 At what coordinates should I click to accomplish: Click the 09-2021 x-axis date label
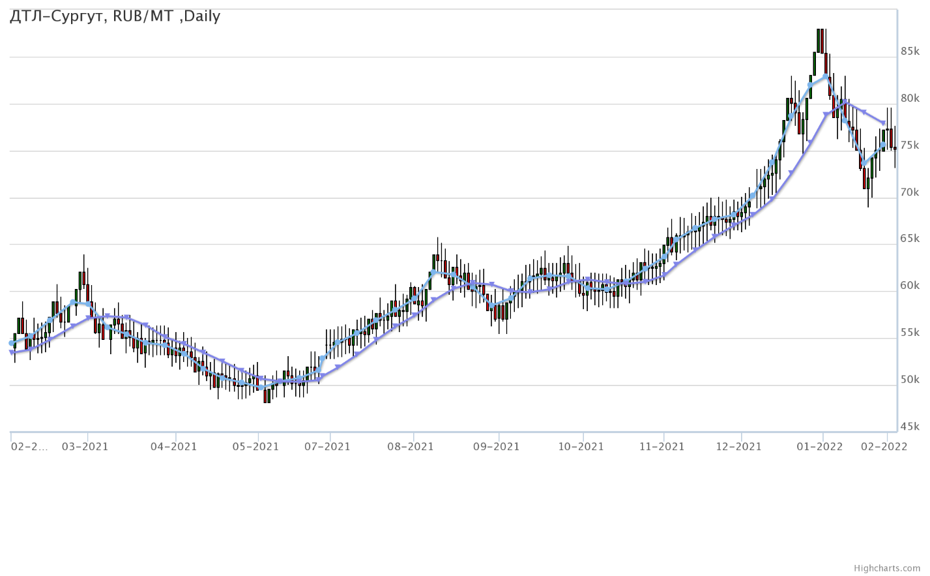[496, 447]
